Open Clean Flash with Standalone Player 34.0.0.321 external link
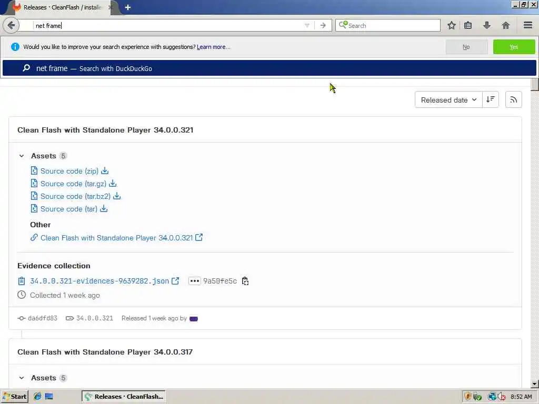This screenshot has width=539, height=404. pyautogui.click(x=116, y=238)
